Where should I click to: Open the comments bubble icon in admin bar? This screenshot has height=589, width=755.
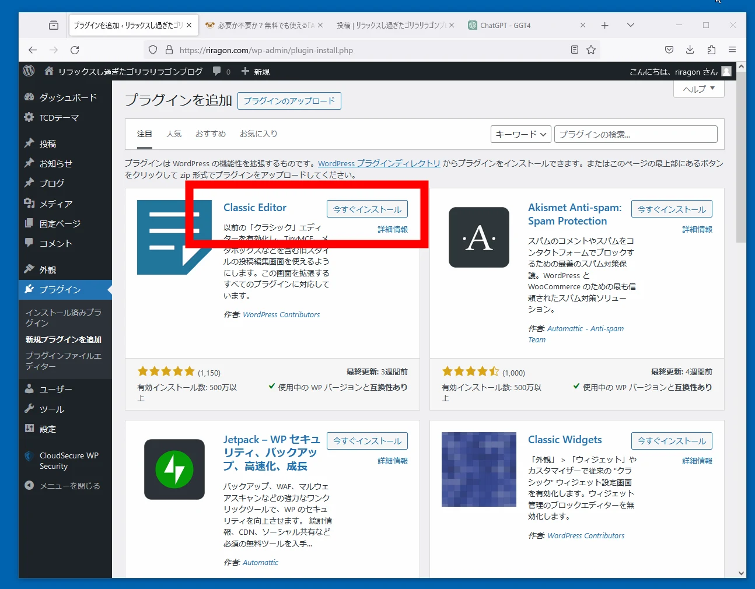217,71
